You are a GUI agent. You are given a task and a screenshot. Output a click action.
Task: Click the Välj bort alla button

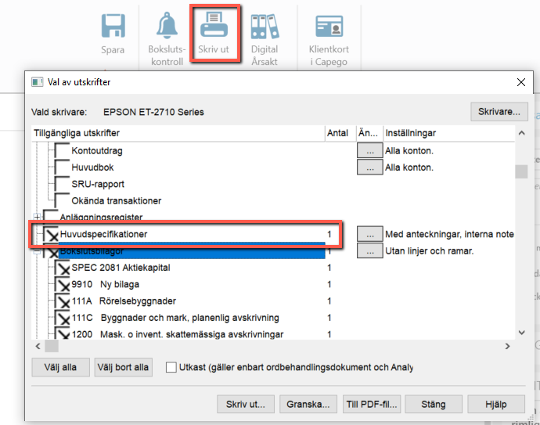(124, 367)
